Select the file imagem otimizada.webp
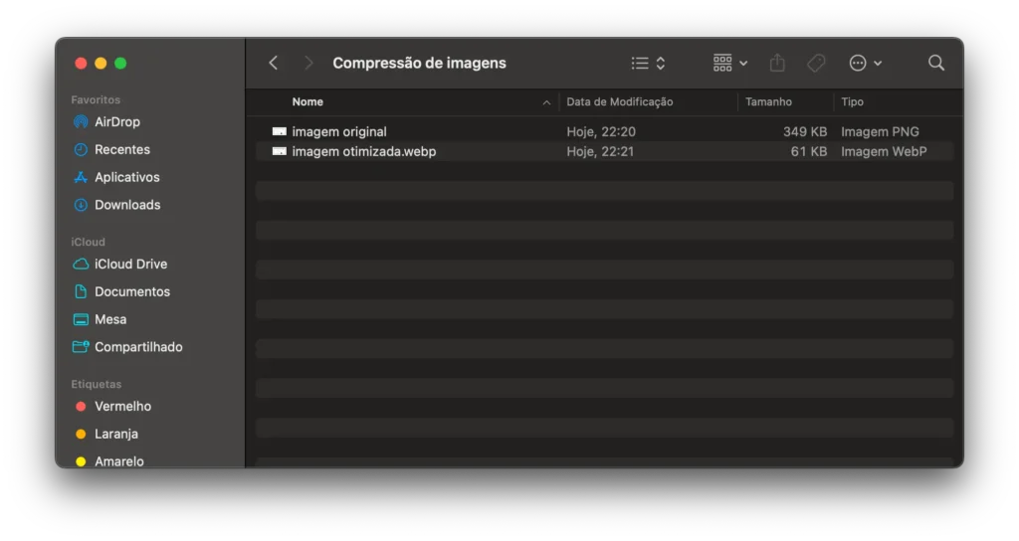Viewport: 1019px width, 541px height. pyautogui.click(x=363, y=151)
